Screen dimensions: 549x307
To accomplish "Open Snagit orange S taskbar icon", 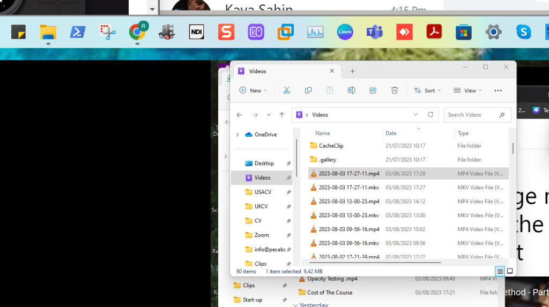I will tap(226, 32).
